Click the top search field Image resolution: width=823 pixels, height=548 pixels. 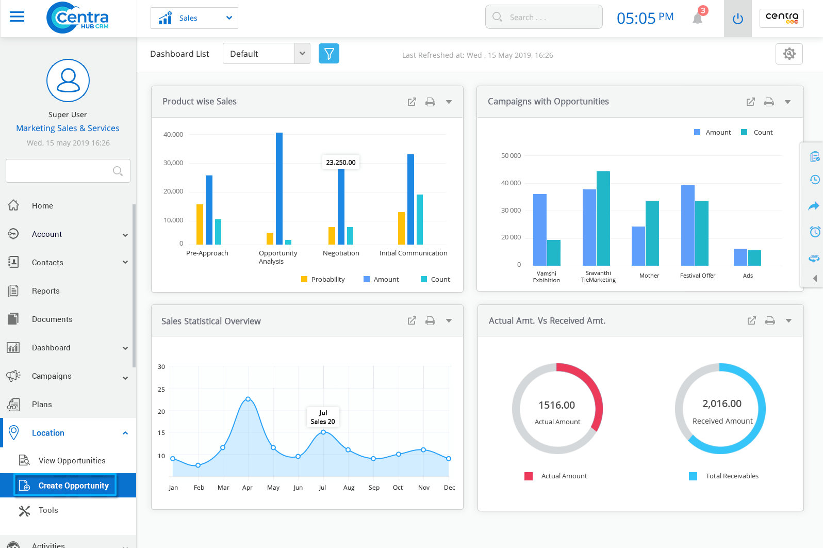tap(544, 18)
